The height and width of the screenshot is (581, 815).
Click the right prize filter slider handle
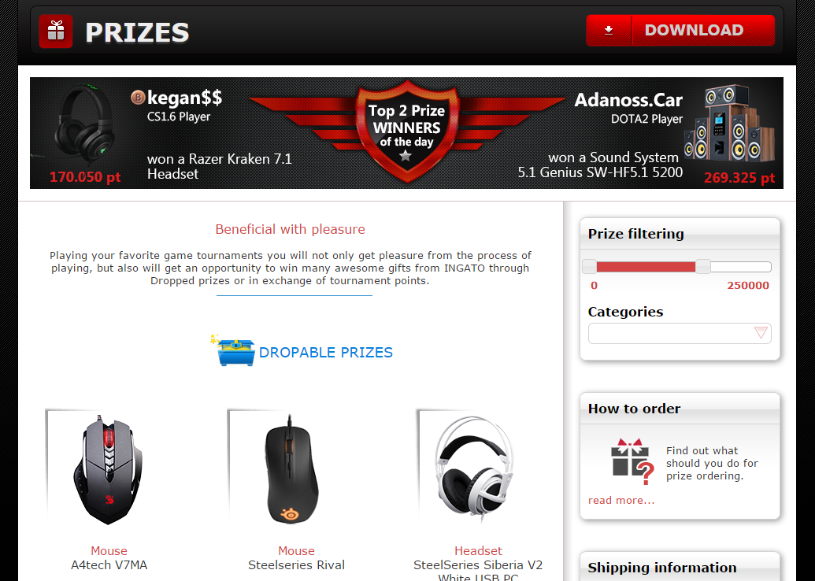[702, 267]
